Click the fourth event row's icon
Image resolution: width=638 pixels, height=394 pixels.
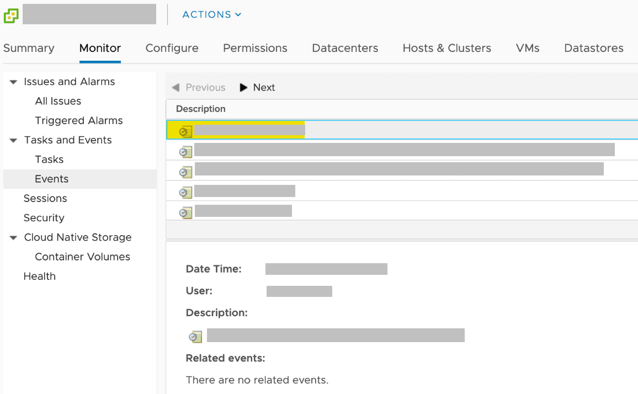click(186, 192)
